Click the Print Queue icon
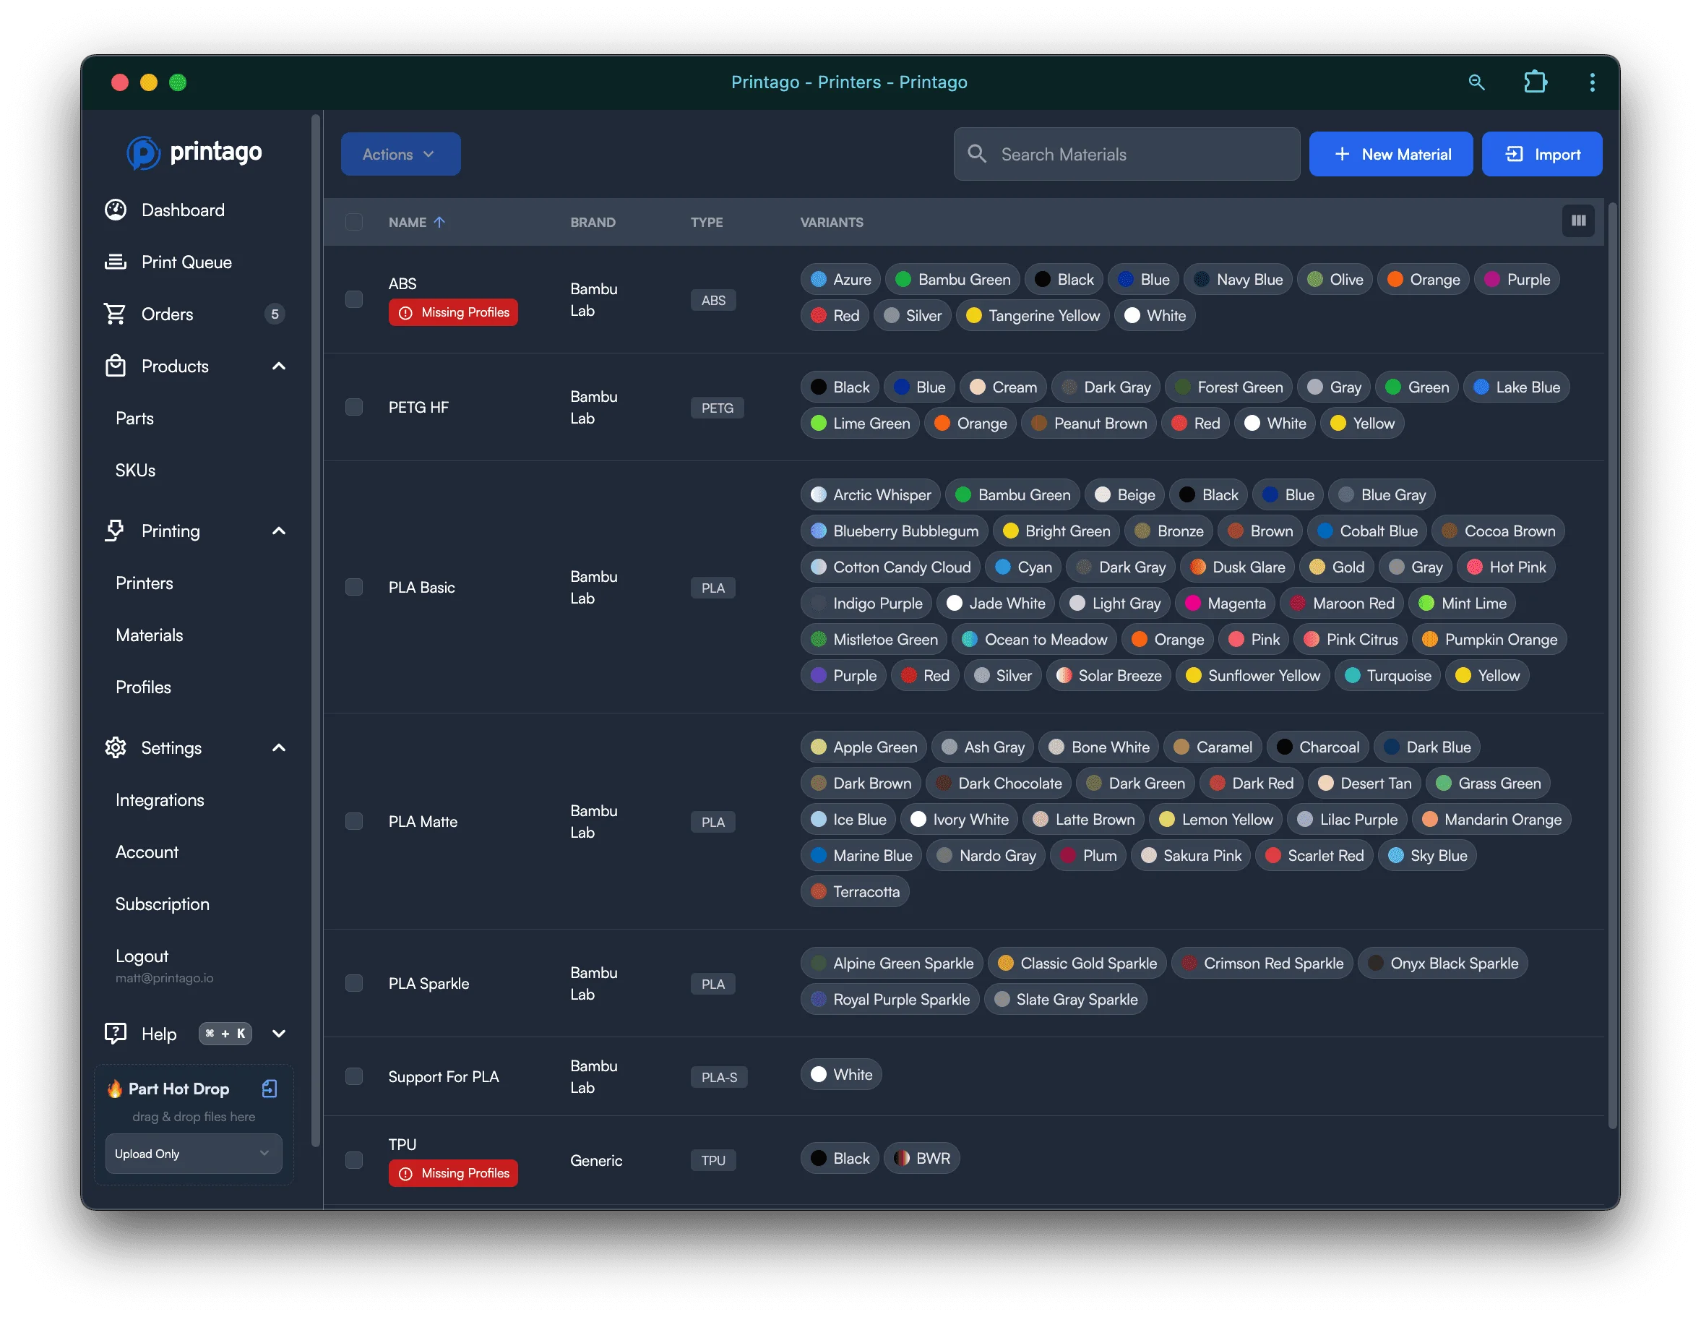 pyautogui.click(x=116, y=262)
